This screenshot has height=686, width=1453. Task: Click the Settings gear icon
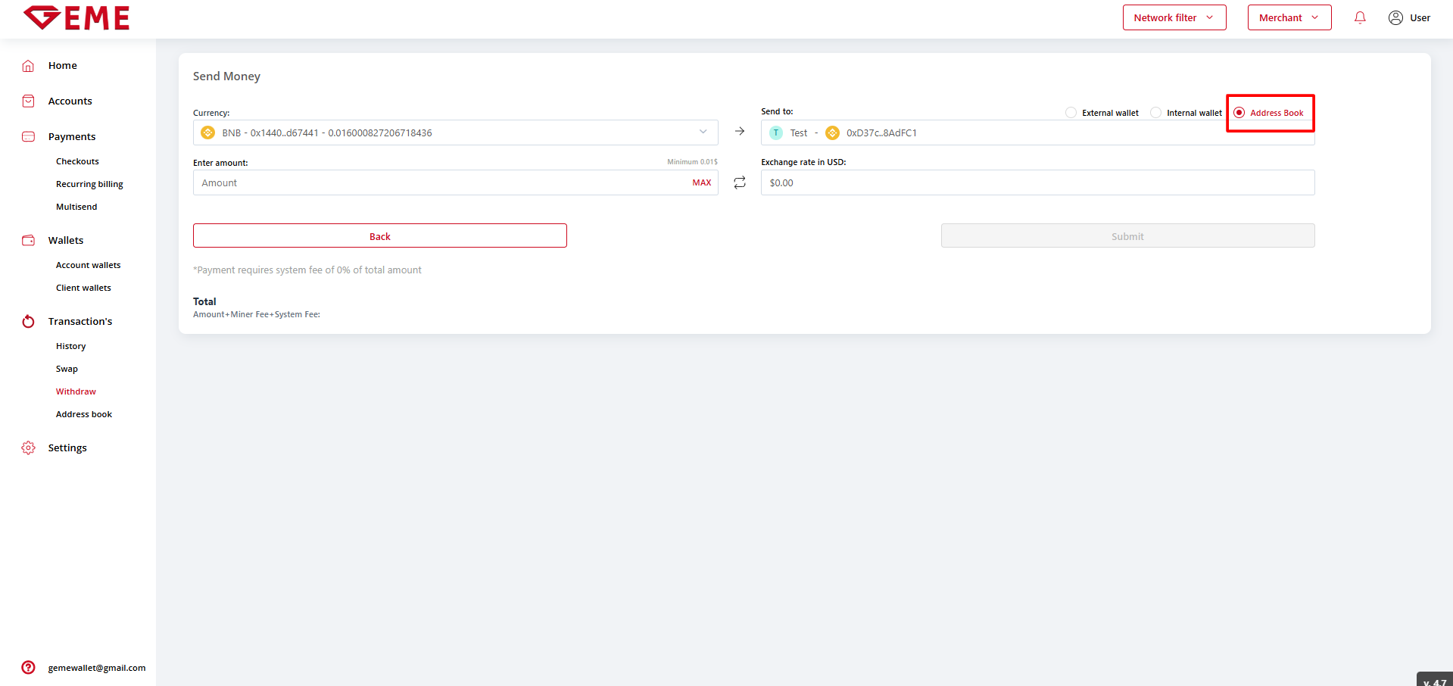pos(28,447)
